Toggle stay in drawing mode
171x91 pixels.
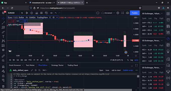coord(3,71)
